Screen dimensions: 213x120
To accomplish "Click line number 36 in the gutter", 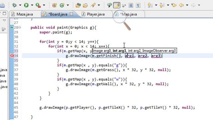I will pyautogui.click(x=16, y=65).
